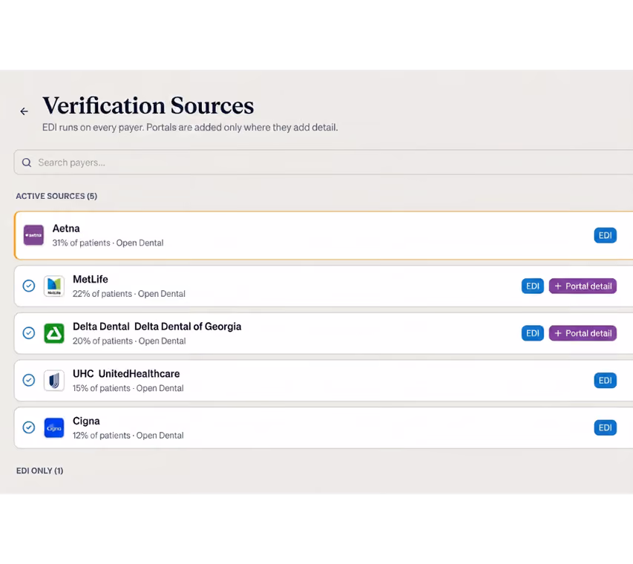Click the ACTIVE SOURCES (5) heading
Viewport: 633px width, 564px height.
pos(56,196)
